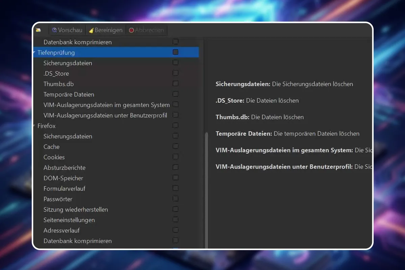Screen dimensions: 405x270
Task: Enable the Cookies checkbox under Firefox
Action: (175, 157)
